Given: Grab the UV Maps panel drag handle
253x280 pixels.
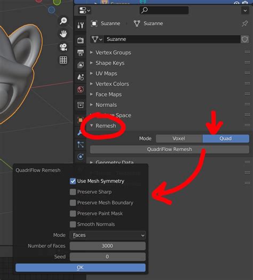Looking at the screenshot, I should tap(247, 73).
